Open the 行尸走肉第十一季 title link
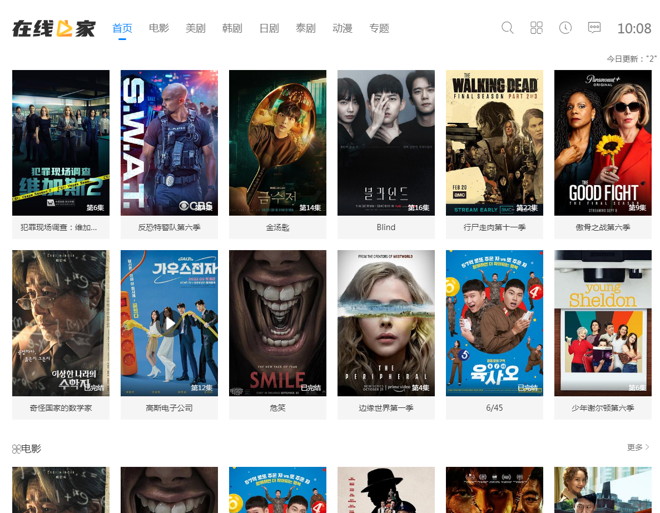Image resolution: width=660 pixels, height=513 pixels. (x=494, y=227)
